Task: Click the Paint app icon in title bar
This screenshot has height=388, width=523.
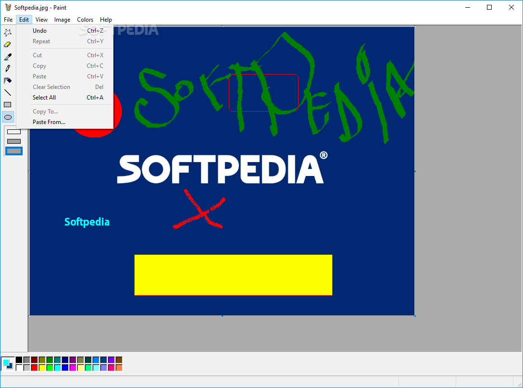Action: 8,7
